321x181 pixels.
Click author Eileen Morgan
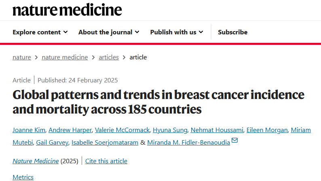tap(267, 130)
